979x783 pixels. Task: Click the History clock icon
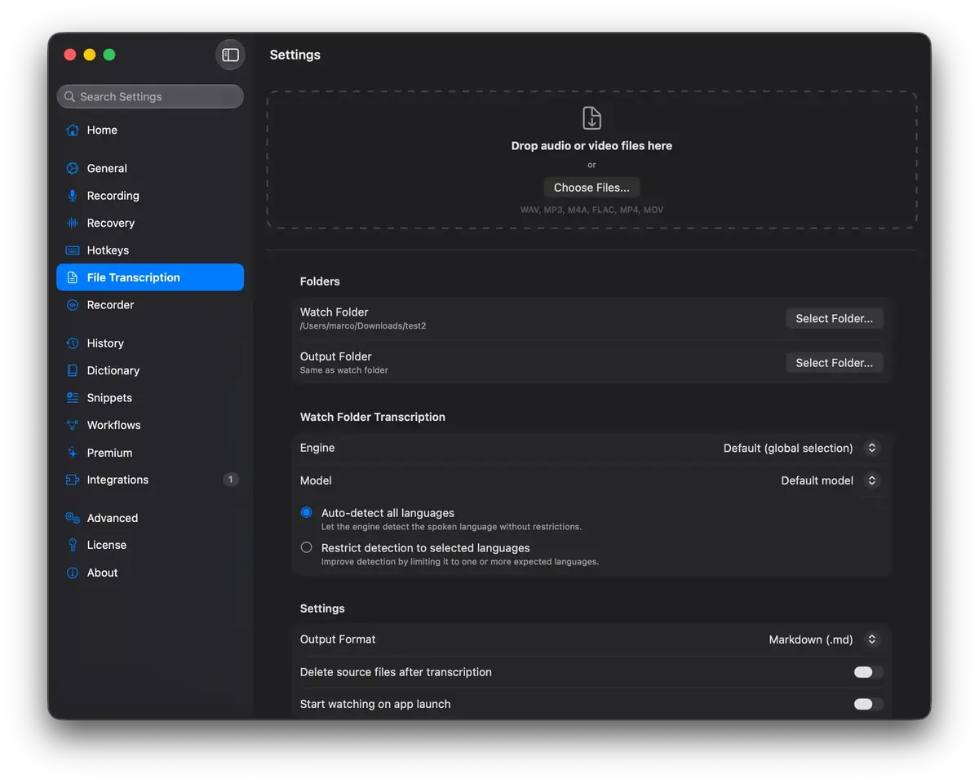[x=73, y=343]
